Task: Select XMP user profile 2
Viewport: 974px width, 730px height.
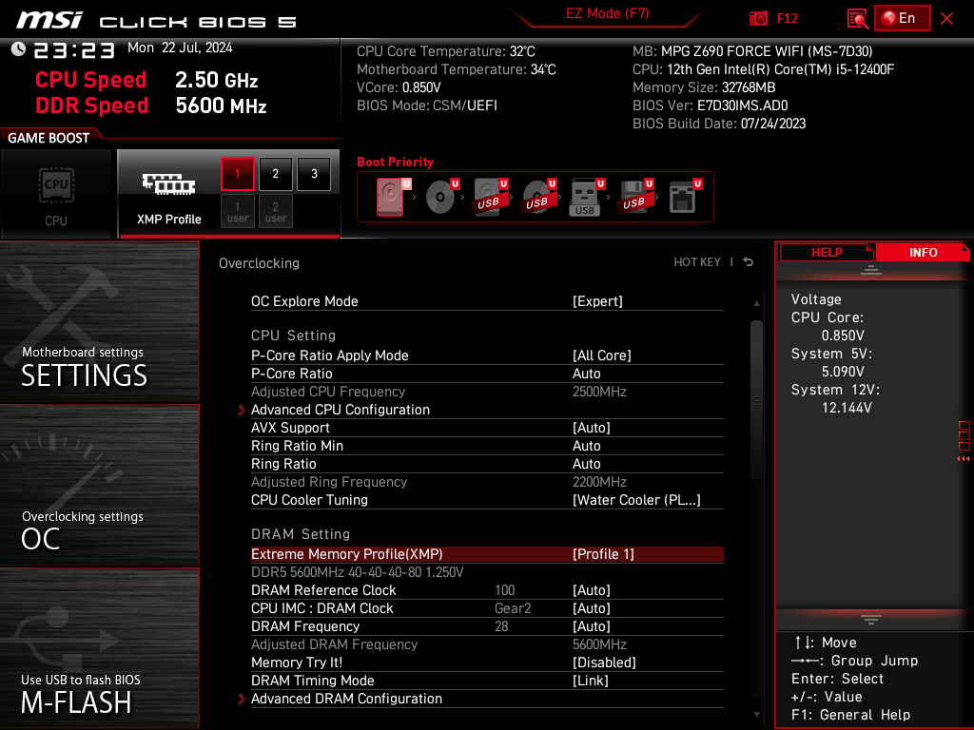Action: pyautogui.click(x=275, y=211)
